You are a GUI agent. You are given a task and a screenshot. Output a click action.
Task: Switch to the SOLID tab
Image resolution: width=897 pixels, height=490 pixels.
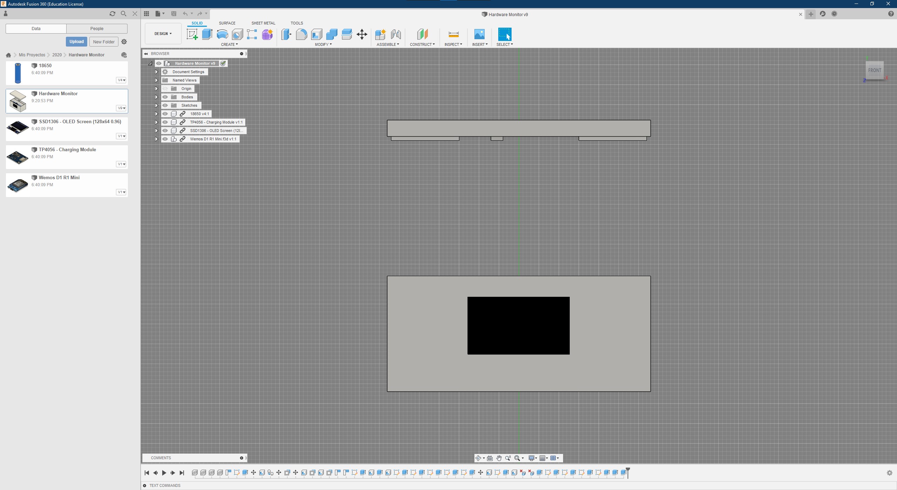point(197,23)
